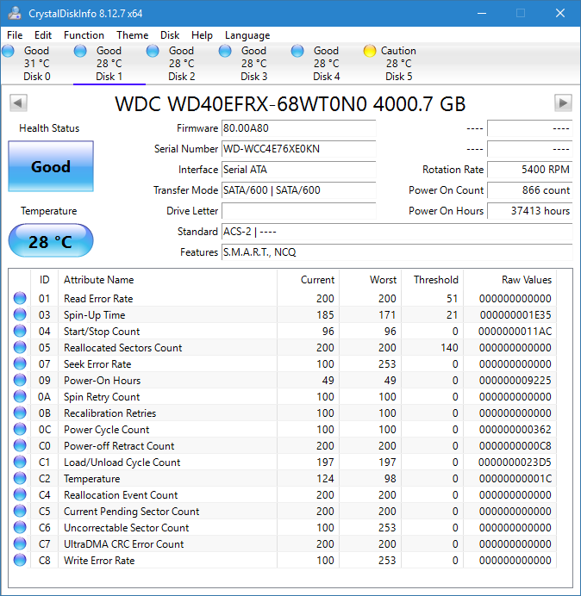The height and width of the screenshot is (596, 581).
Task: Click the CrystalDiskInfo app icon in title bar
Action: (15, 13)
